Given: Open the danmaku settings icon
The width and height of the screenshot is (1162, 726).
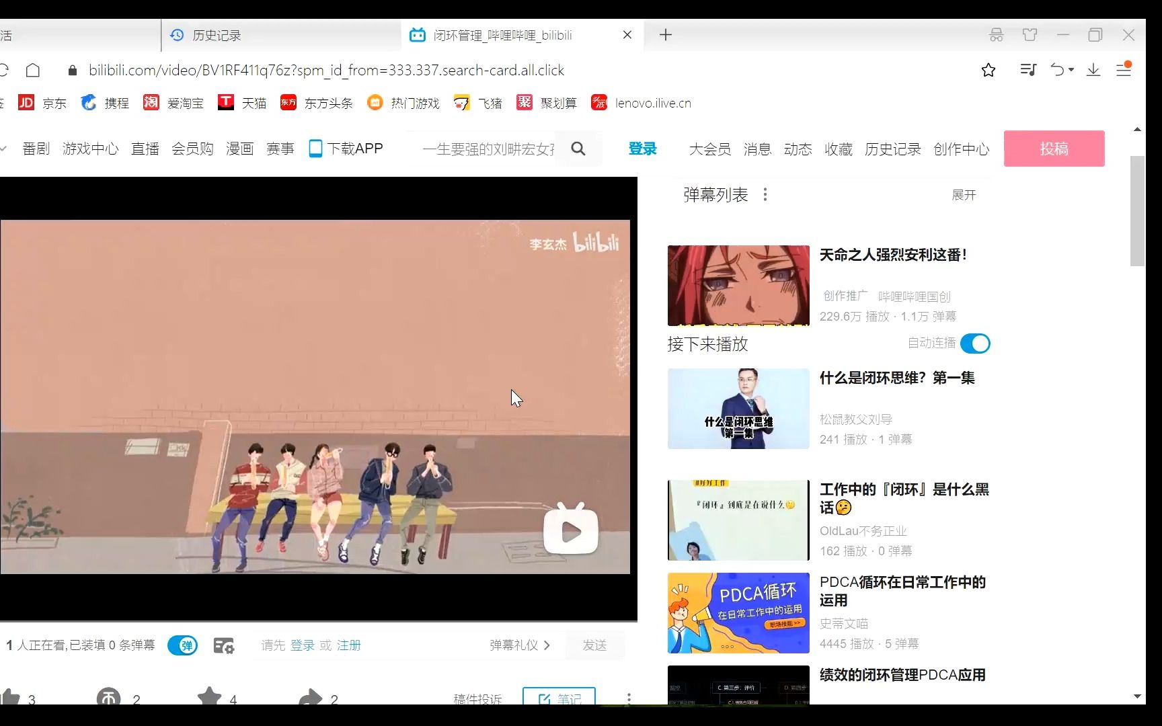Looking at the screenshot, I should tap(224, 645).
